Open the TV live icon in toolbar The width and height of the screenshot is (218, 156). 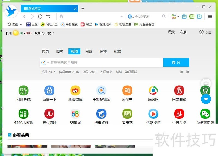(184, 17)
